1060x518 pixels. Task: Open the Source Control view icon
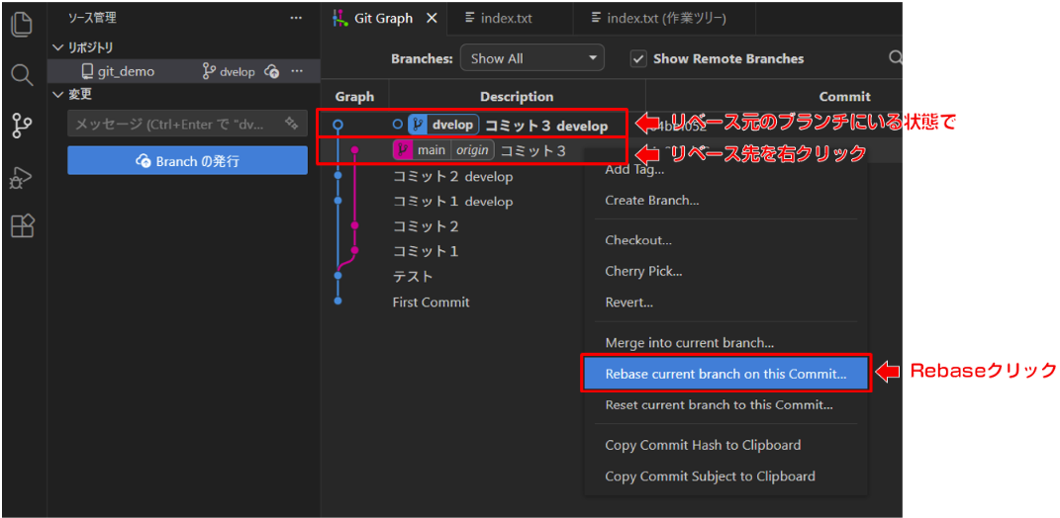pyautogui.click(x=21, y=126)
